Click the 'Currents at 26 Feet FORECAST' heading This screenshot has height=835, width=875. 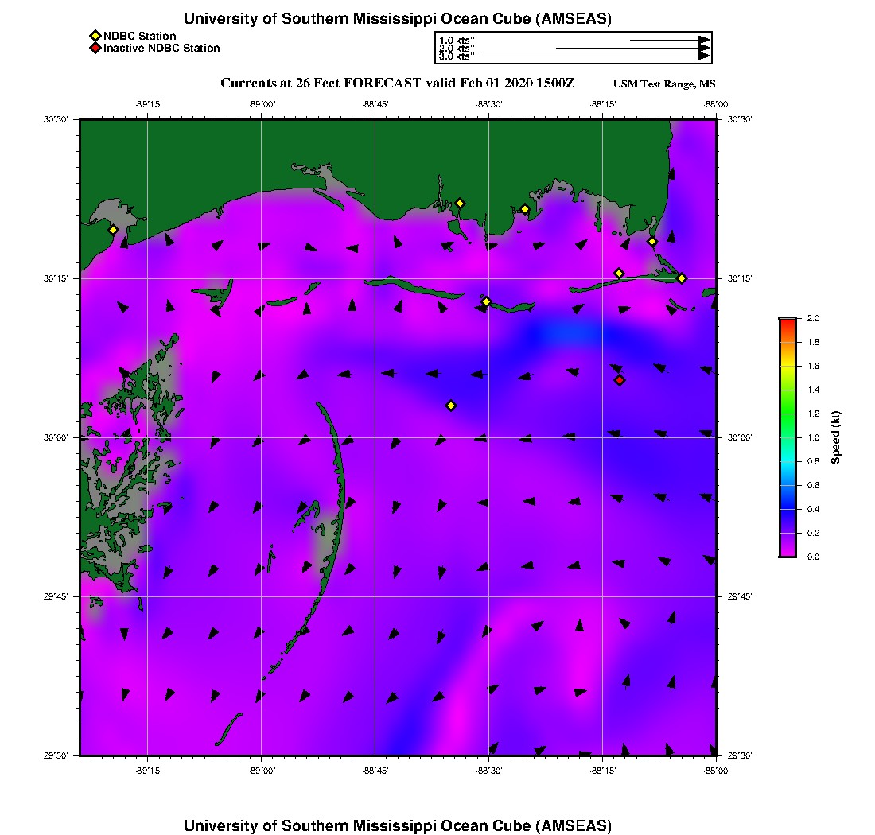[x=318, y=83]
